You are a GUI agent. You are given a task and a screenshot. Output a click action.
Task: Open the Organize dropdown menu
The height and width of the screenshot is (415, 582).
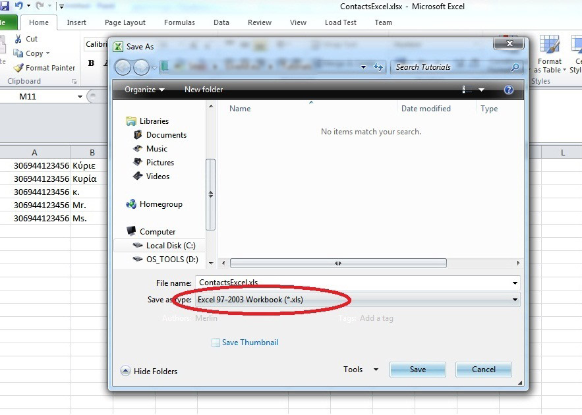144,90
